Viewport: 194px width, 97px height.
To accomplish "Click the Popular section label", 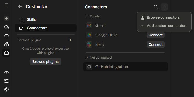I will click(x=95, y=16).
